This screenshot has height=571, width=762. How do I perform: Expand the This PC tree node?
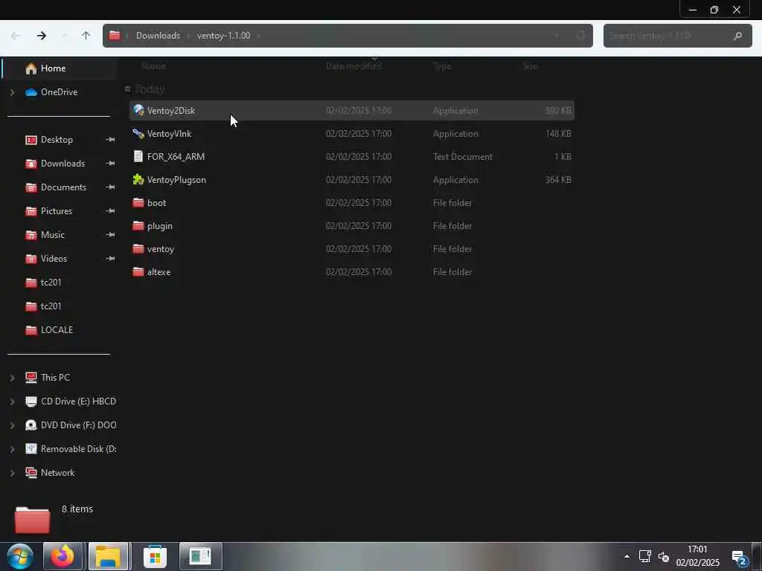[13, 378]
